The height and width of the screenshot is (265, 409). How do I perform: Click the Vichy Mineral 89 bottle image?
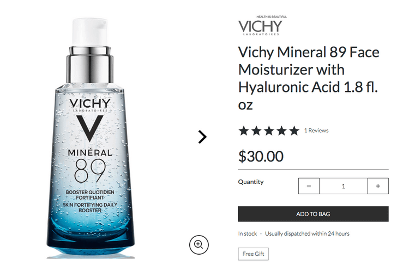tap(90, 138)
